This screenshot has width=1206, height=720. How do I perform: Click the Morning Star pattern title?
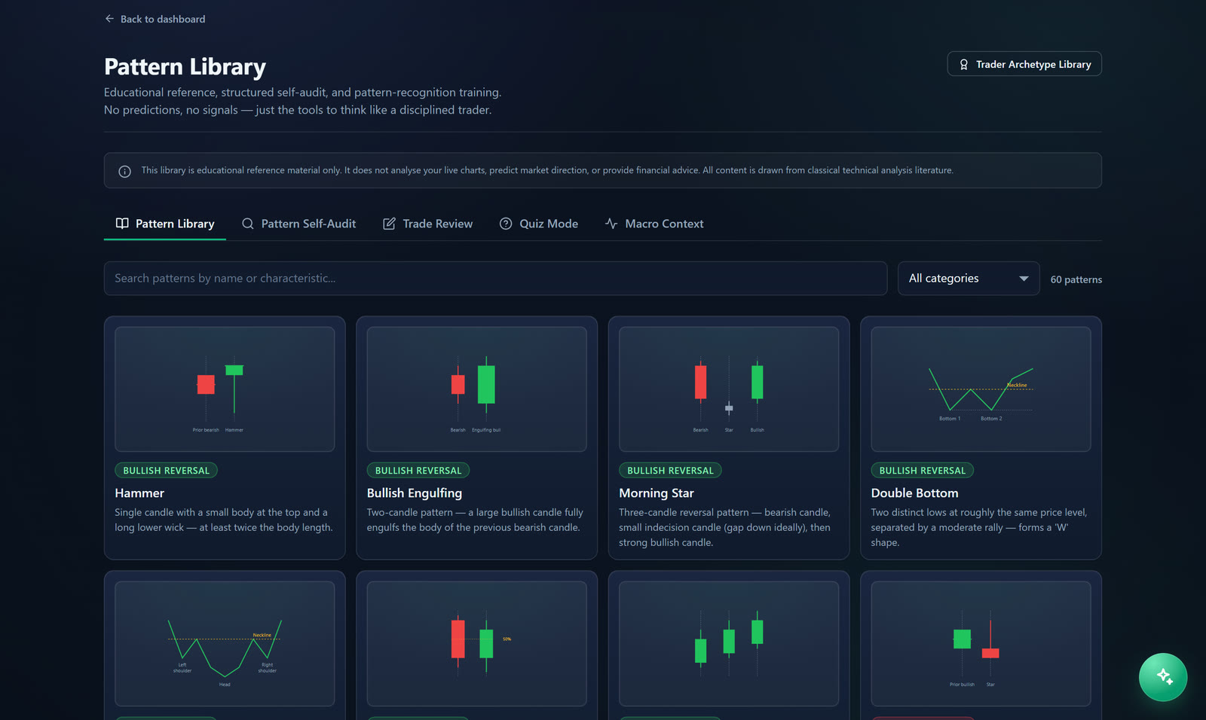tap(657, 493)
